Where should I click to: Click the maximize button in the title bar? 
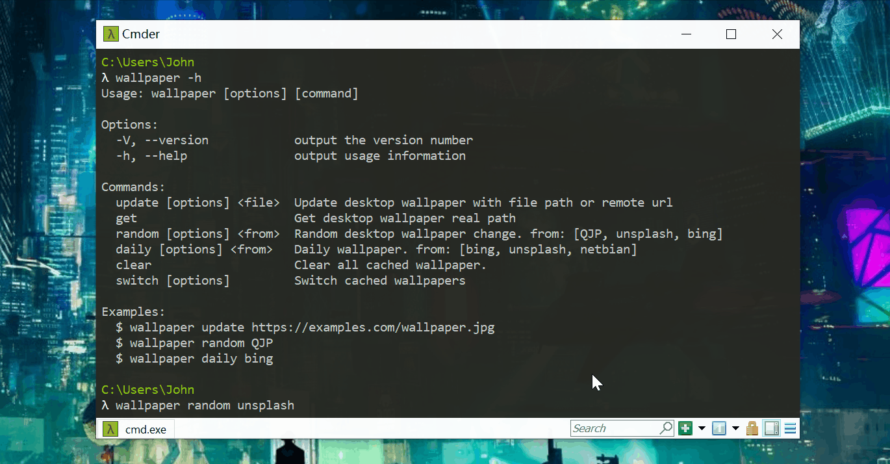click(731, 34)
